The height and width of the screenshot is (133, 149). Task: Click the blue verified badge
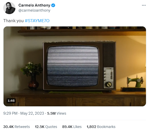(x=53, y=5)
